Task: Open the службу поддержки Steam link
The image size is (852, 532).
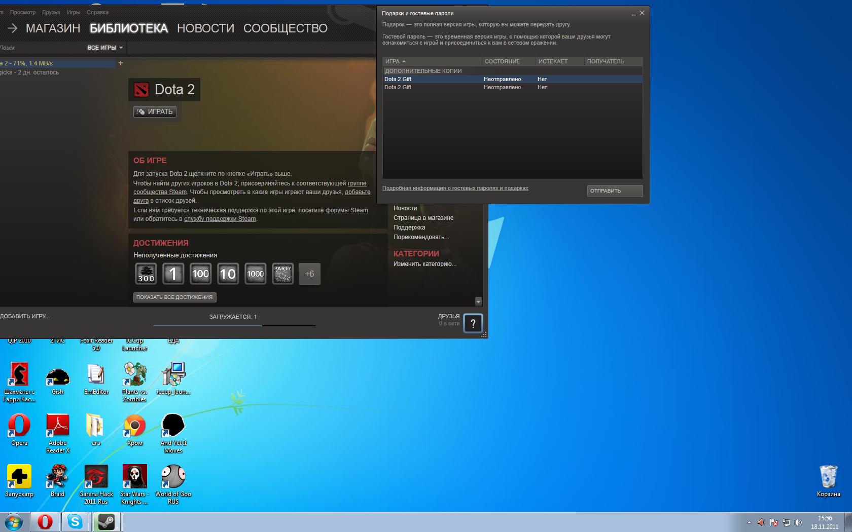Action: 220,219
